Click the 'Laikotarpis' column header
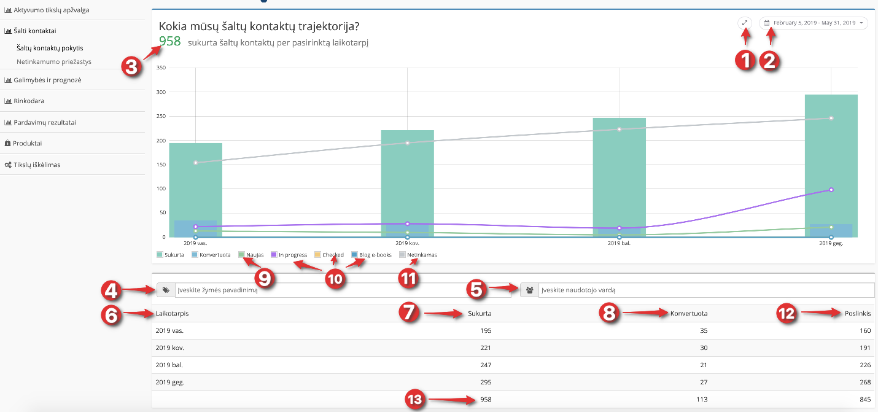This screenshot has width=878, height=412. click(172, 313)
